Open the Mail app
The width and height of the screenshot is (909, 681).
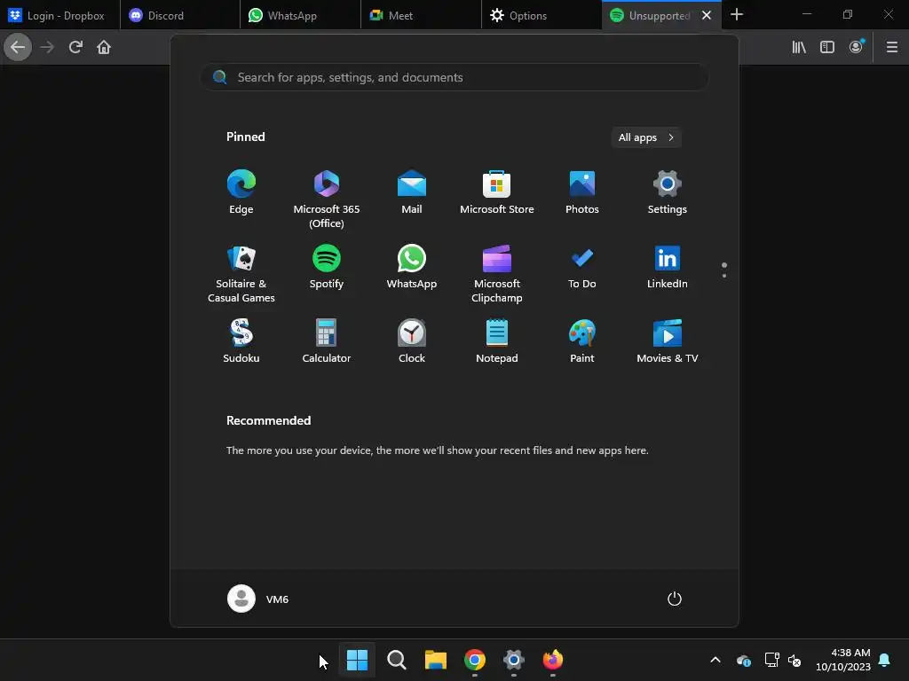click(x=412, y=192)
